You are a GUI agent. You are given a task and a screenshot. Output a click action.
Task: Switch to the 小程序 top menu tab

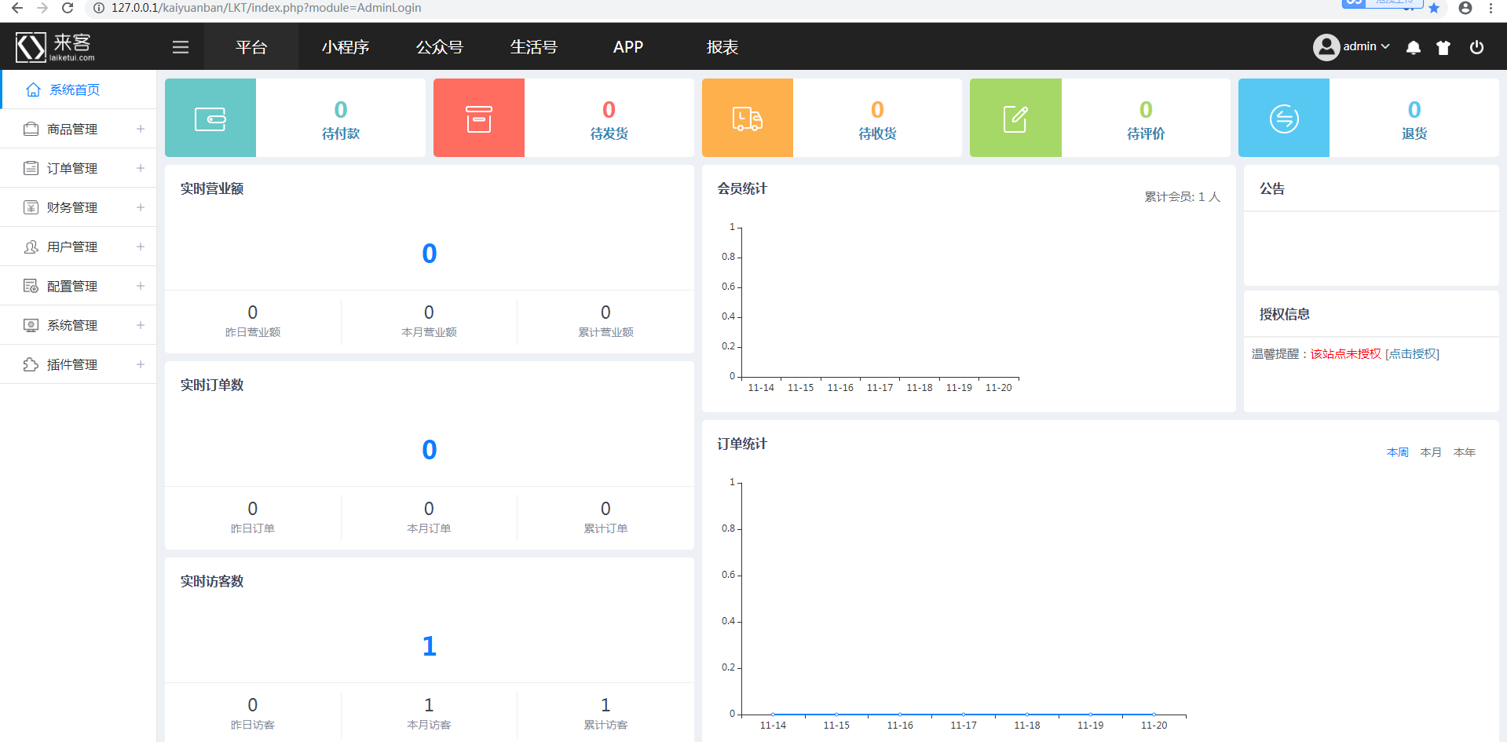(x=346, y=47)
